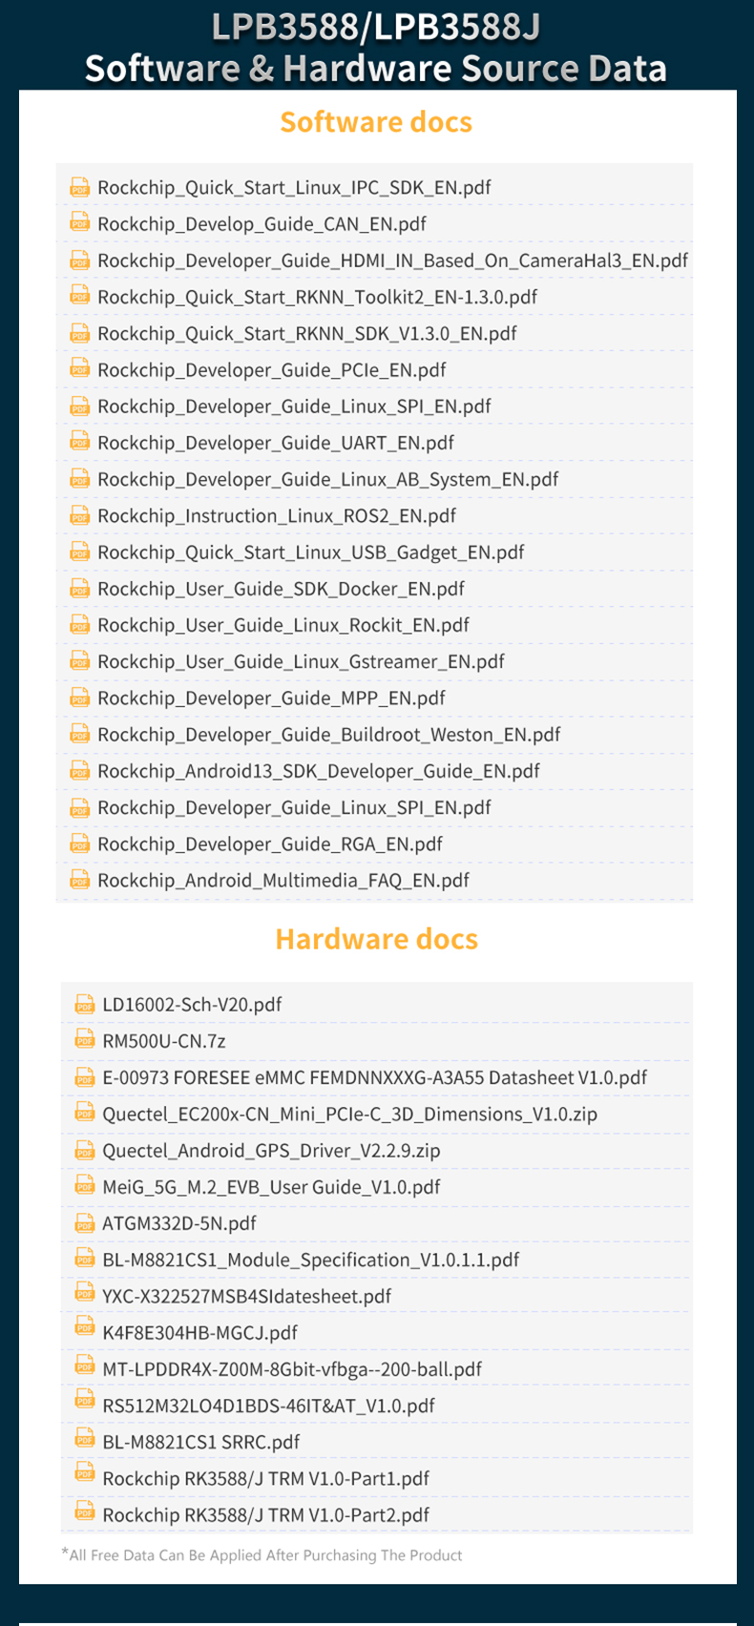This screenshot has height=1626, width=754.
Task: Click PDF icon beside Buildroot_Weston_EN.pdf
Action: (x=79, y=734)
